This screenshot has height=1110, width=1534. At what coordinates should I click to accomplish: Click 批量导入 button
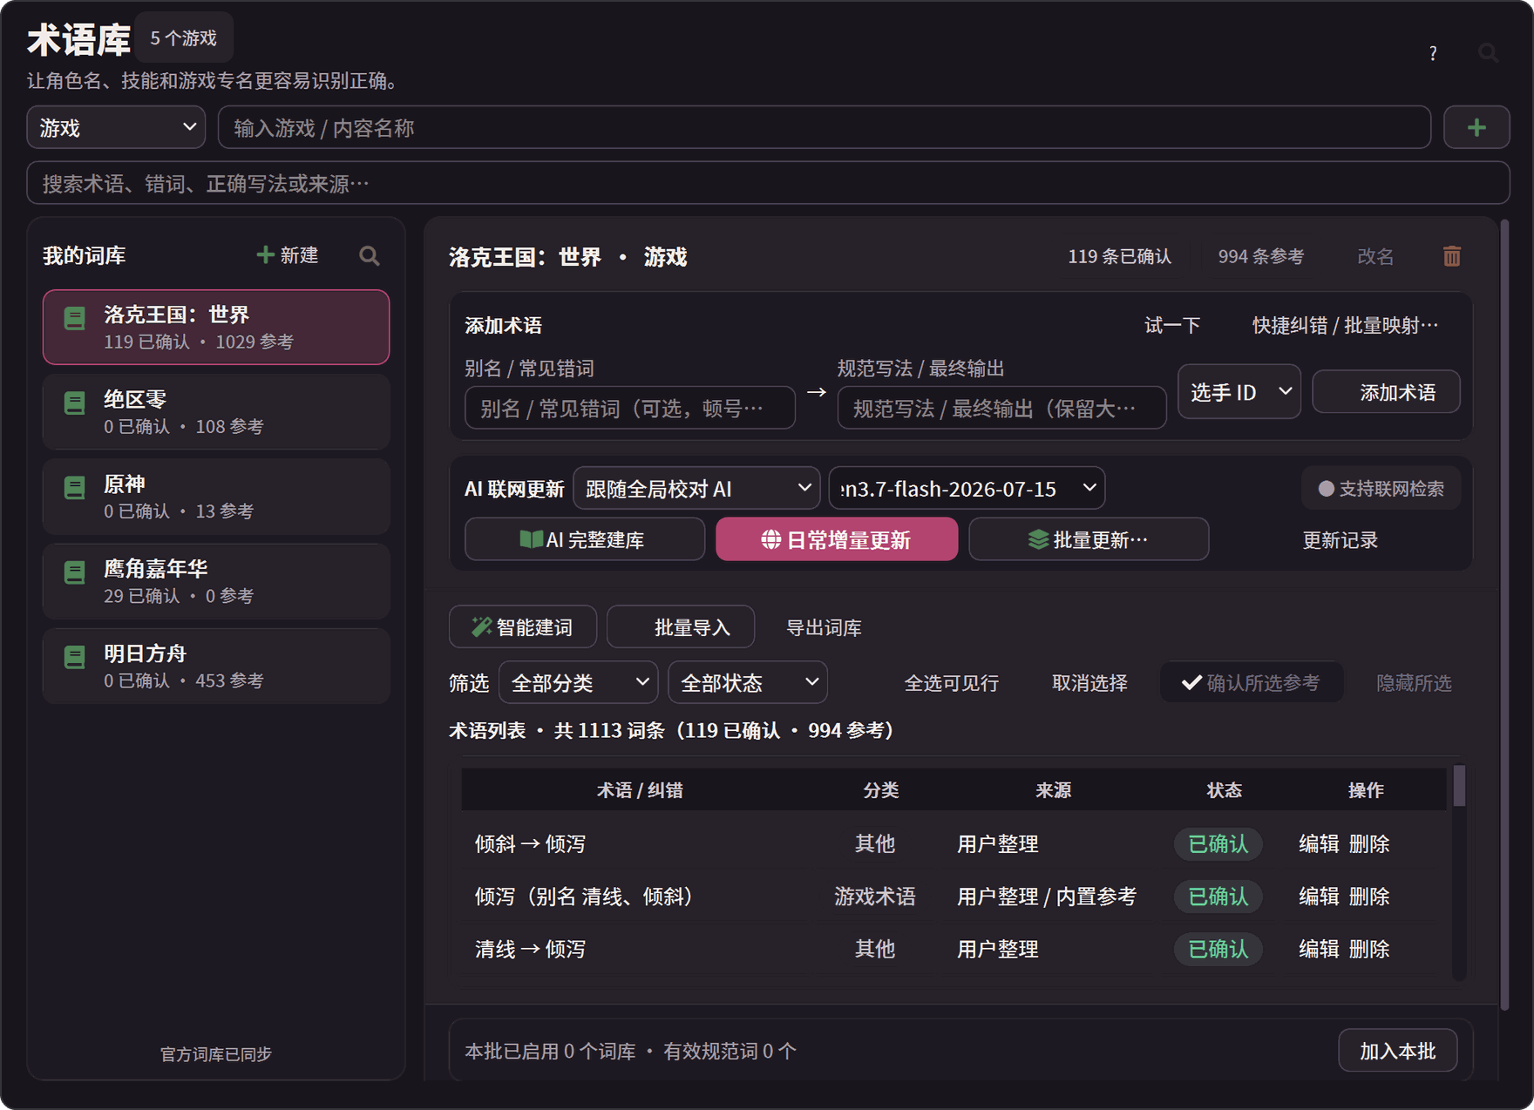click(x=681, y=627)
